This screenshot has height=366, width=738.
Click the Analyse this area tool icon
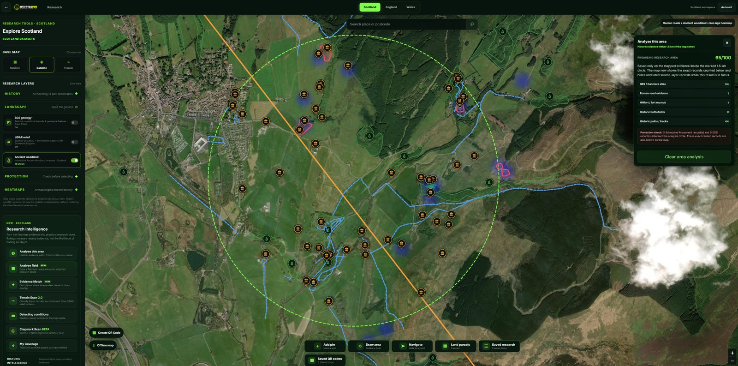[x=13, y=253]
